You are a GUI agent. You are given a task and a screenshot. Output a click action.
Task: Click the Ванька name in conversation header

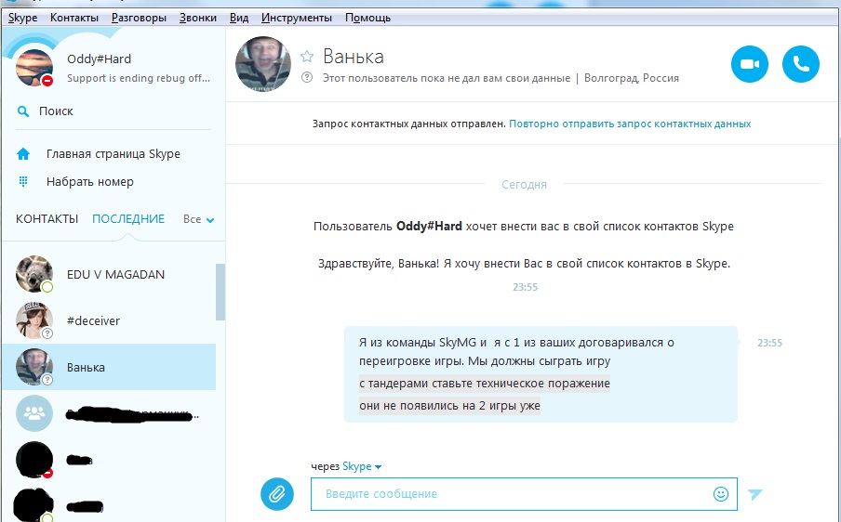point(354,57)
